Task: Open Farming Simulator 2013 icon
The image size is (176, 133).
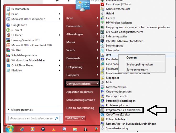Action: [x=8, y=40]
